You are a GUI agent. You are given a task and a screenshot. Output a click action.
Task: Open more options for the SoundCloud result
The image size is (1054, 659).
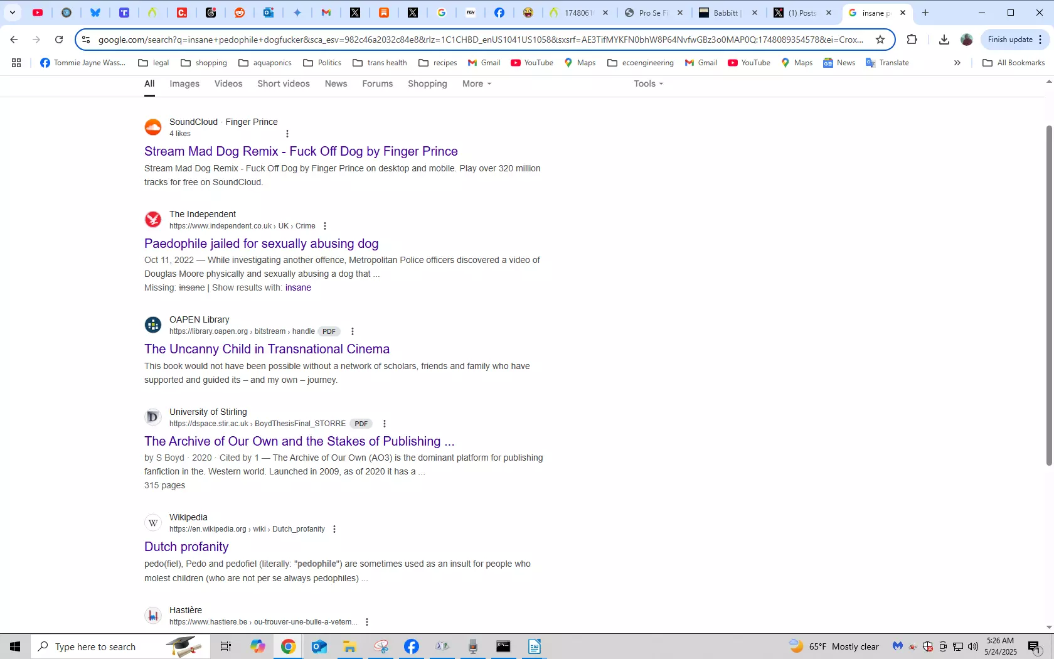tap(287, 134)
